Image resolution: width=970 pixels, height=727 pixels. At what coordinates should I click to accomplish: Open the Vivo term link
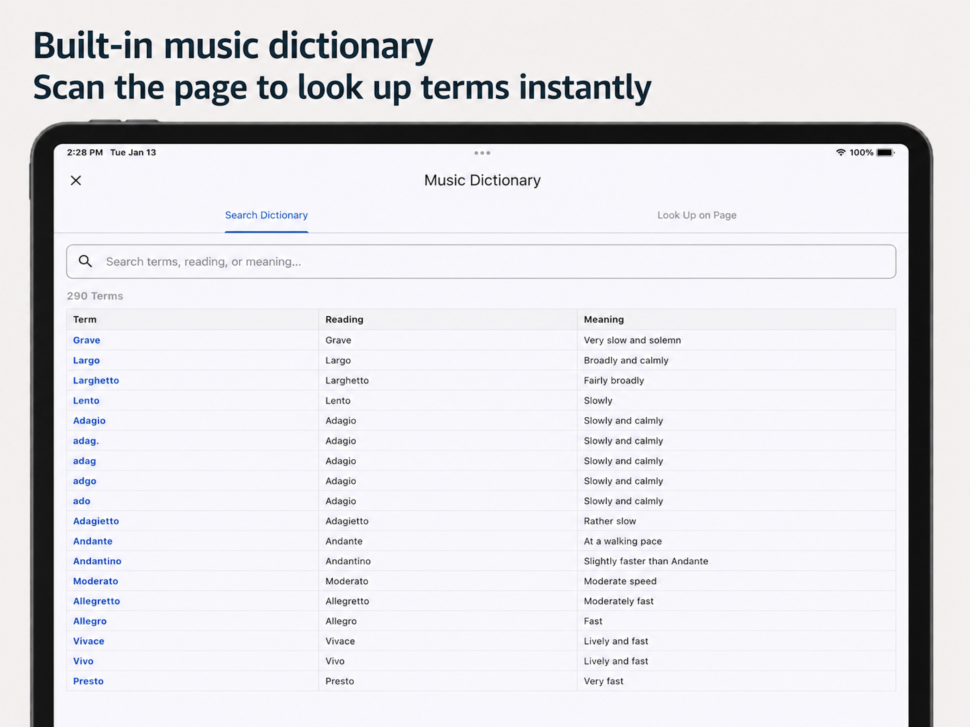coord(83,661)
